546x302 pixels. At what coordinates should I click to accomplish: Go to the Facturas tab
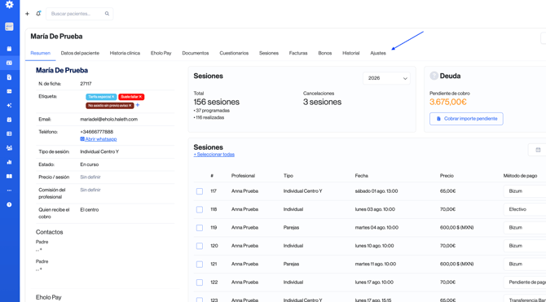(x=298, y=53)
